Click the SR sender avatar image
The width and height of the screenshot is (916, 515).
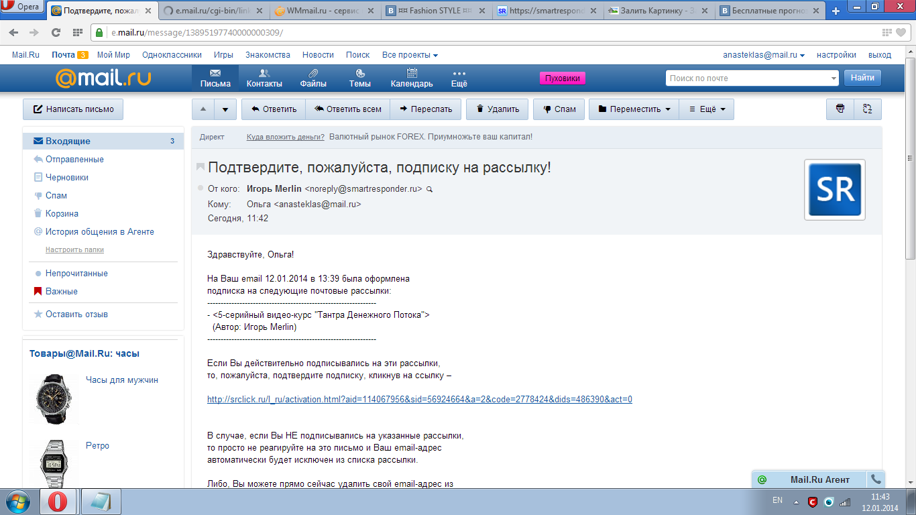[x=835, y=190]
